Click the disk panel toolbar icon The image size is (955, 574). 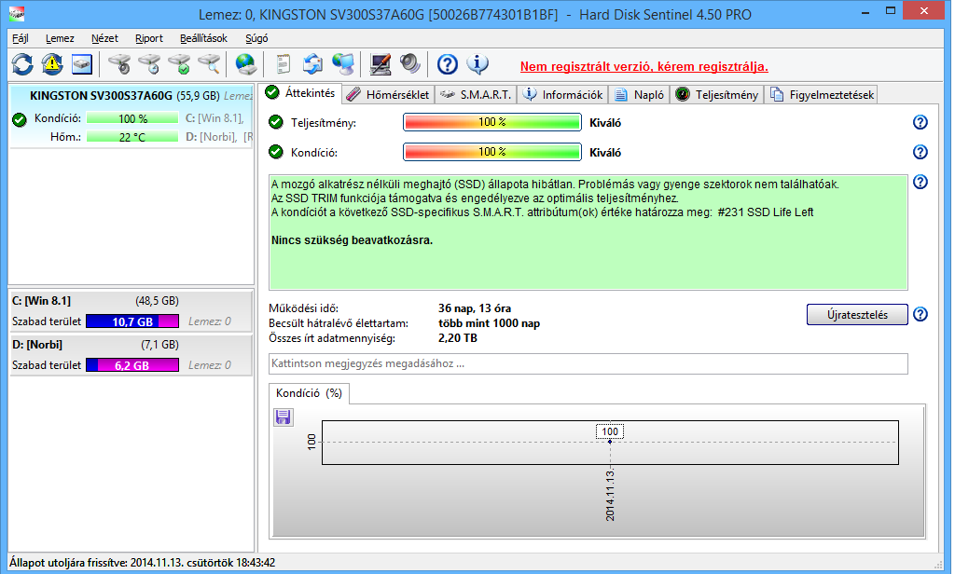[x=82, y=64]
